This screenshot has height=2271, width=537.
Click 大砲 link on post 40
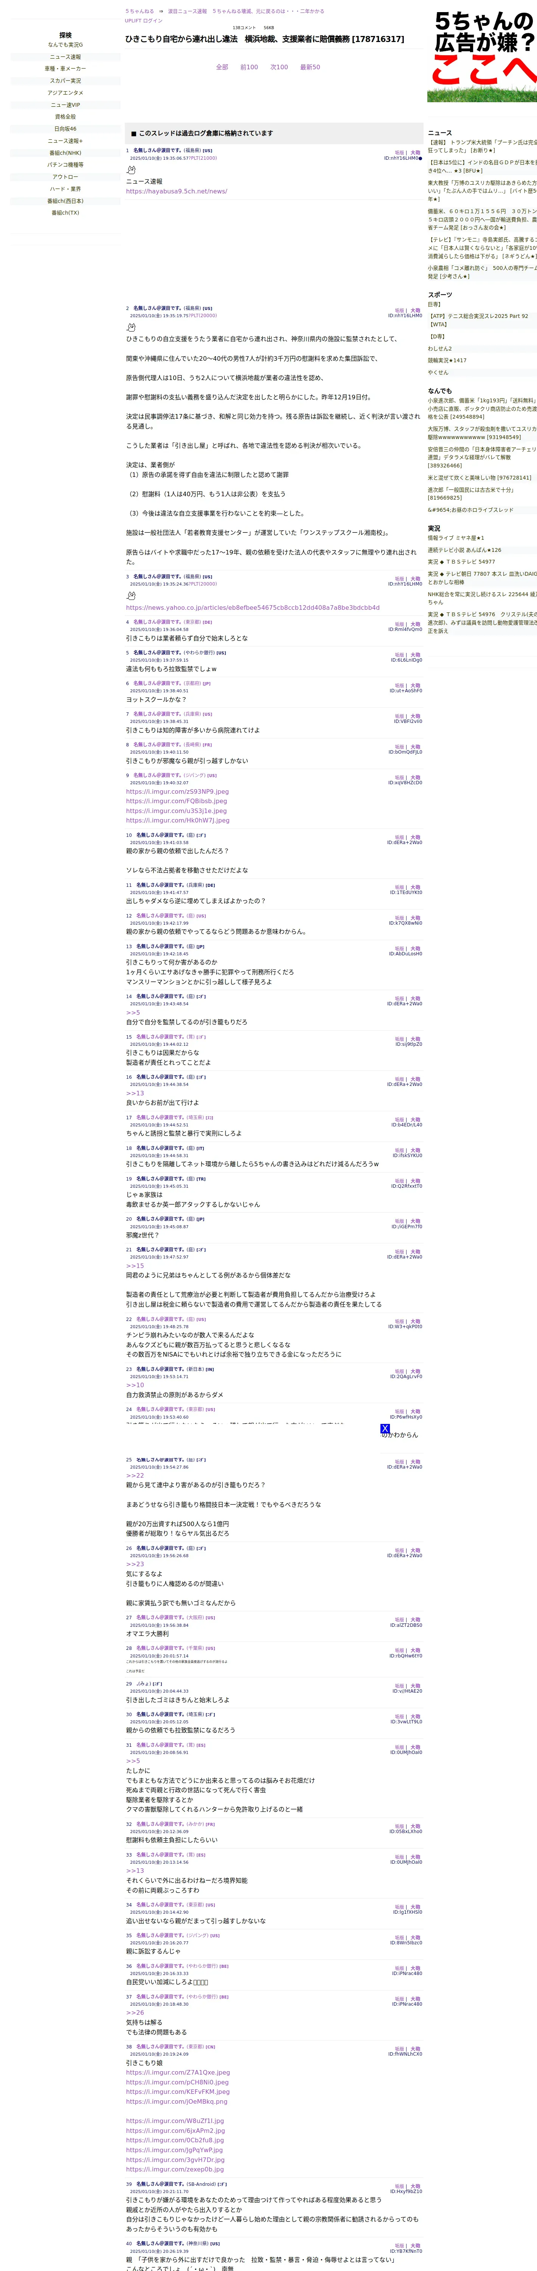point(416,2246)
